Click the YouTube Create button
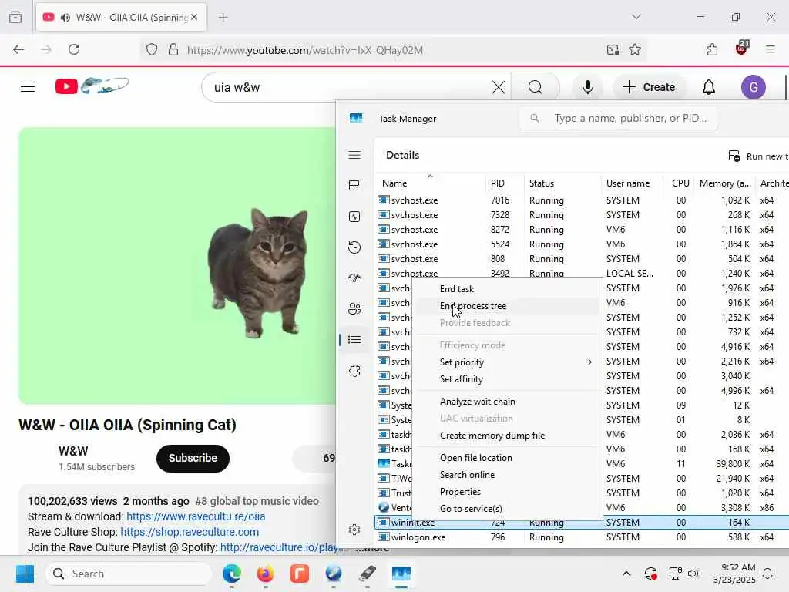This screenshot has width=789, height=592. 649,87
